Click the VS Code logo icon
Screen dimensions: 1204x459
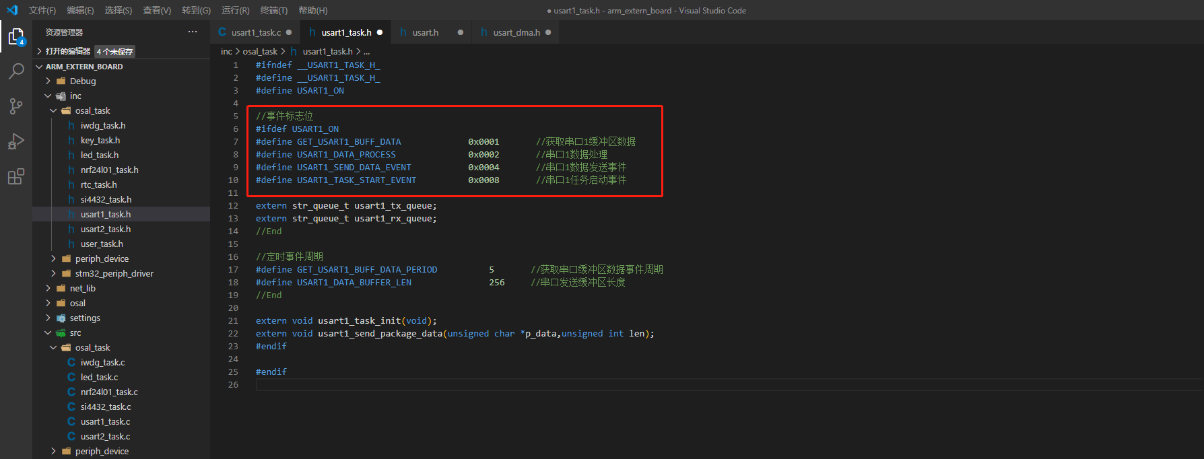12,10
